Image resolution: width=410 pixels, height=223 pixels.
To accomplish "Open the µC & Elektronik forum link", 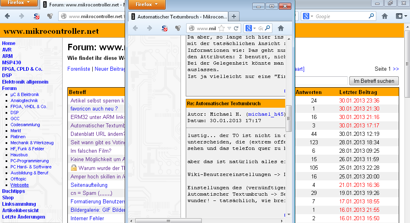I will [x=25, y=94].
